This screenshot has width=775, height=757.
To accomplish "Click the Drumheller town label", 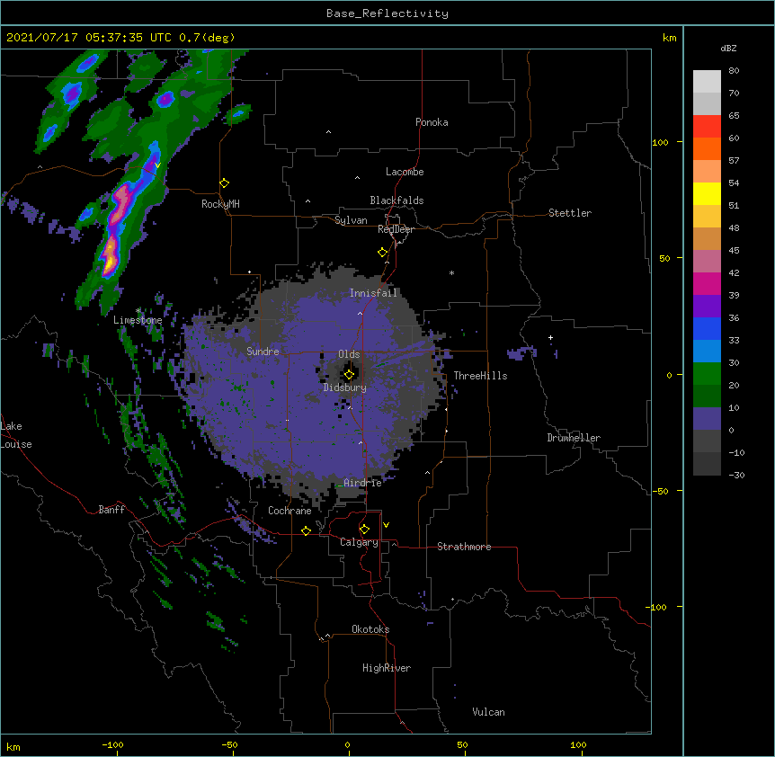I will [574, 438].
